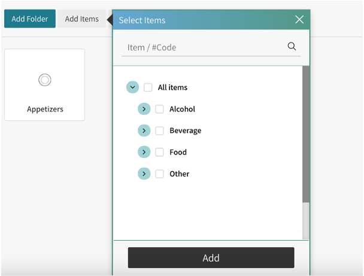Collapse the All items tree node
The image size is (364, 276).
pyautogui.click(x=132, y=87)
